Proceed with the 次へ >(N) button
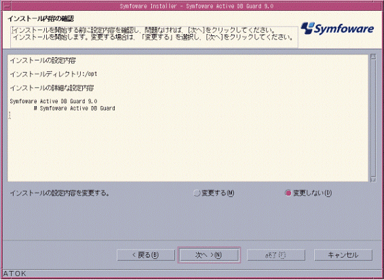This screenshot has height=280, width=384. [209, 256]
